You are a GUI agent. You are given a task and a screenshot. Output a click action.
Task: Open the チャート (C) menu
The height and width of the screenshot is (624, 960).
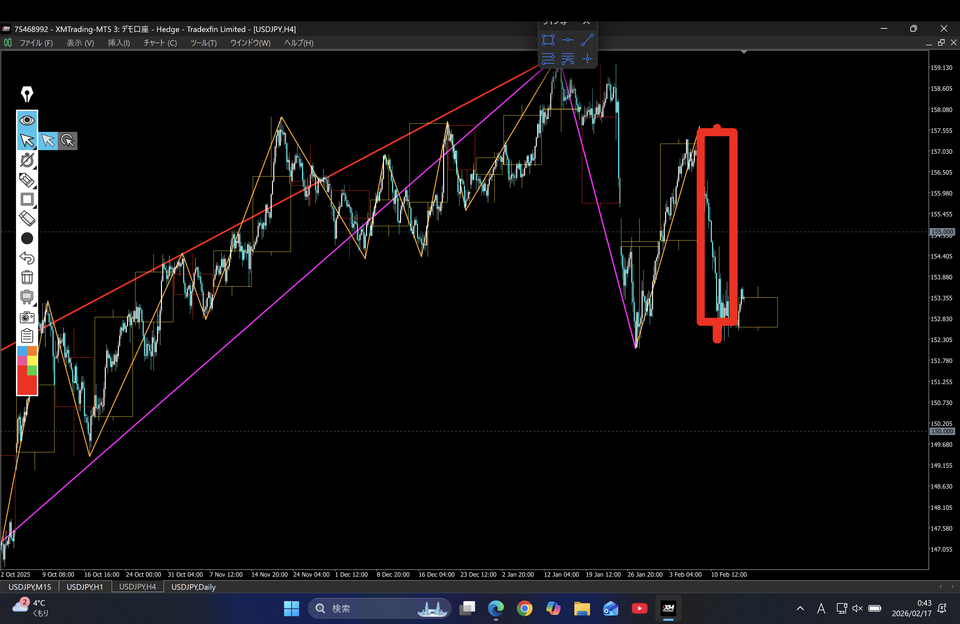(x=160, y=43)
